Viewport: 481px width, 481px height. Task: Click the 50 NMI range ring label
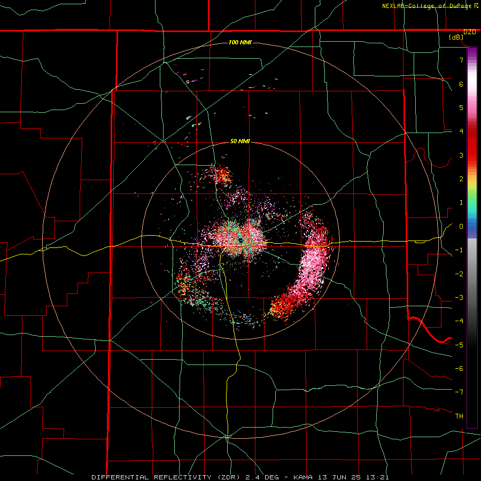coord(240,141)
